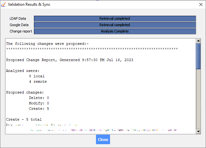Click the LDAP Data progress bar
The width and height of the screenshot is (206, 148).
(115, 18)
